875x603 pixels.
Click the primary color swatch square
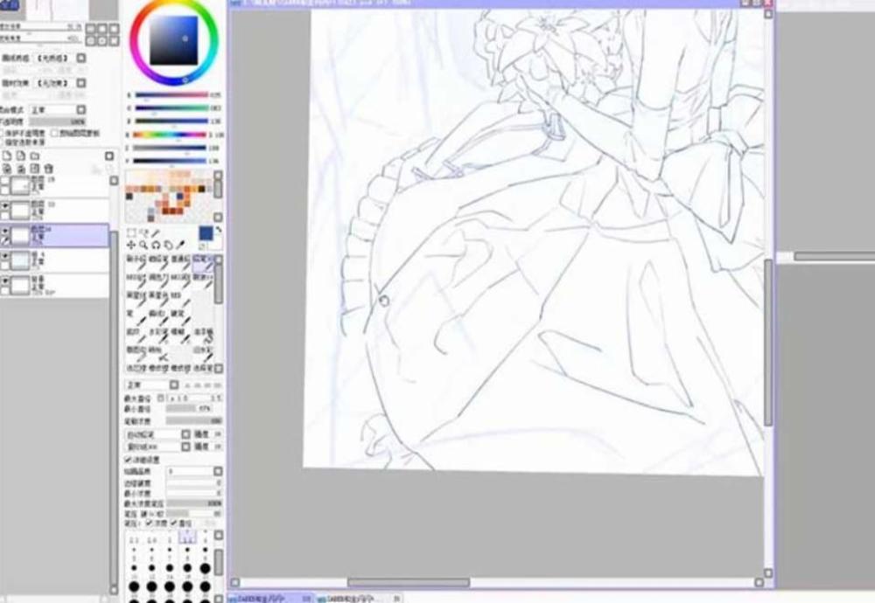205,232
